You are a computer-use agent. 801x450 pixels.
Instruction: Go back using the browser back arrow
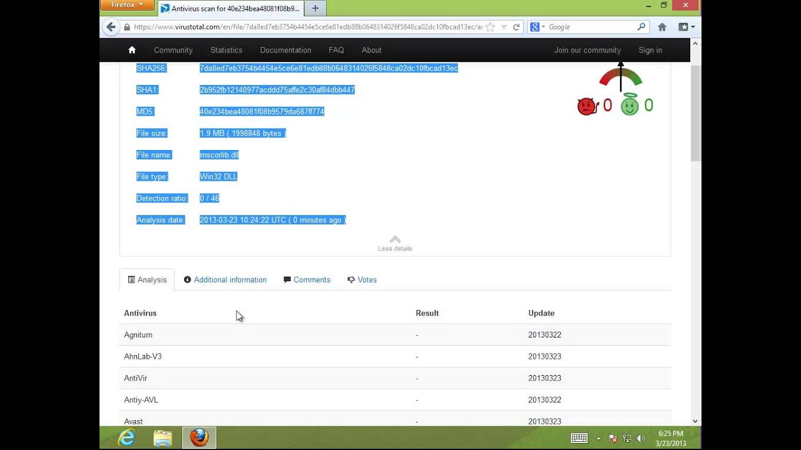click(x=111, y=27)
